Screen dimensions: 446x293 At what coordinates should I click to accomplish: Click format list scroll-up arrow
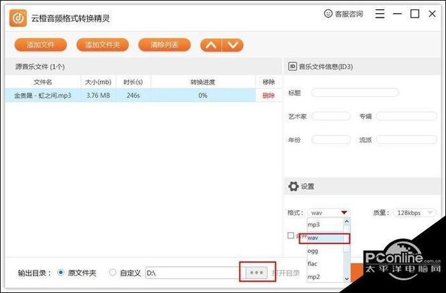(x=346, y=221)
